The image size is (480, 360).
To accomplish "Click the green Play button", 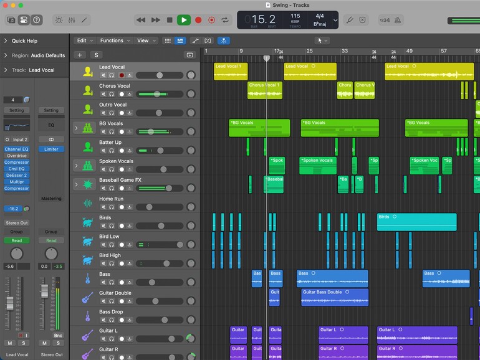I will point(184,20).
